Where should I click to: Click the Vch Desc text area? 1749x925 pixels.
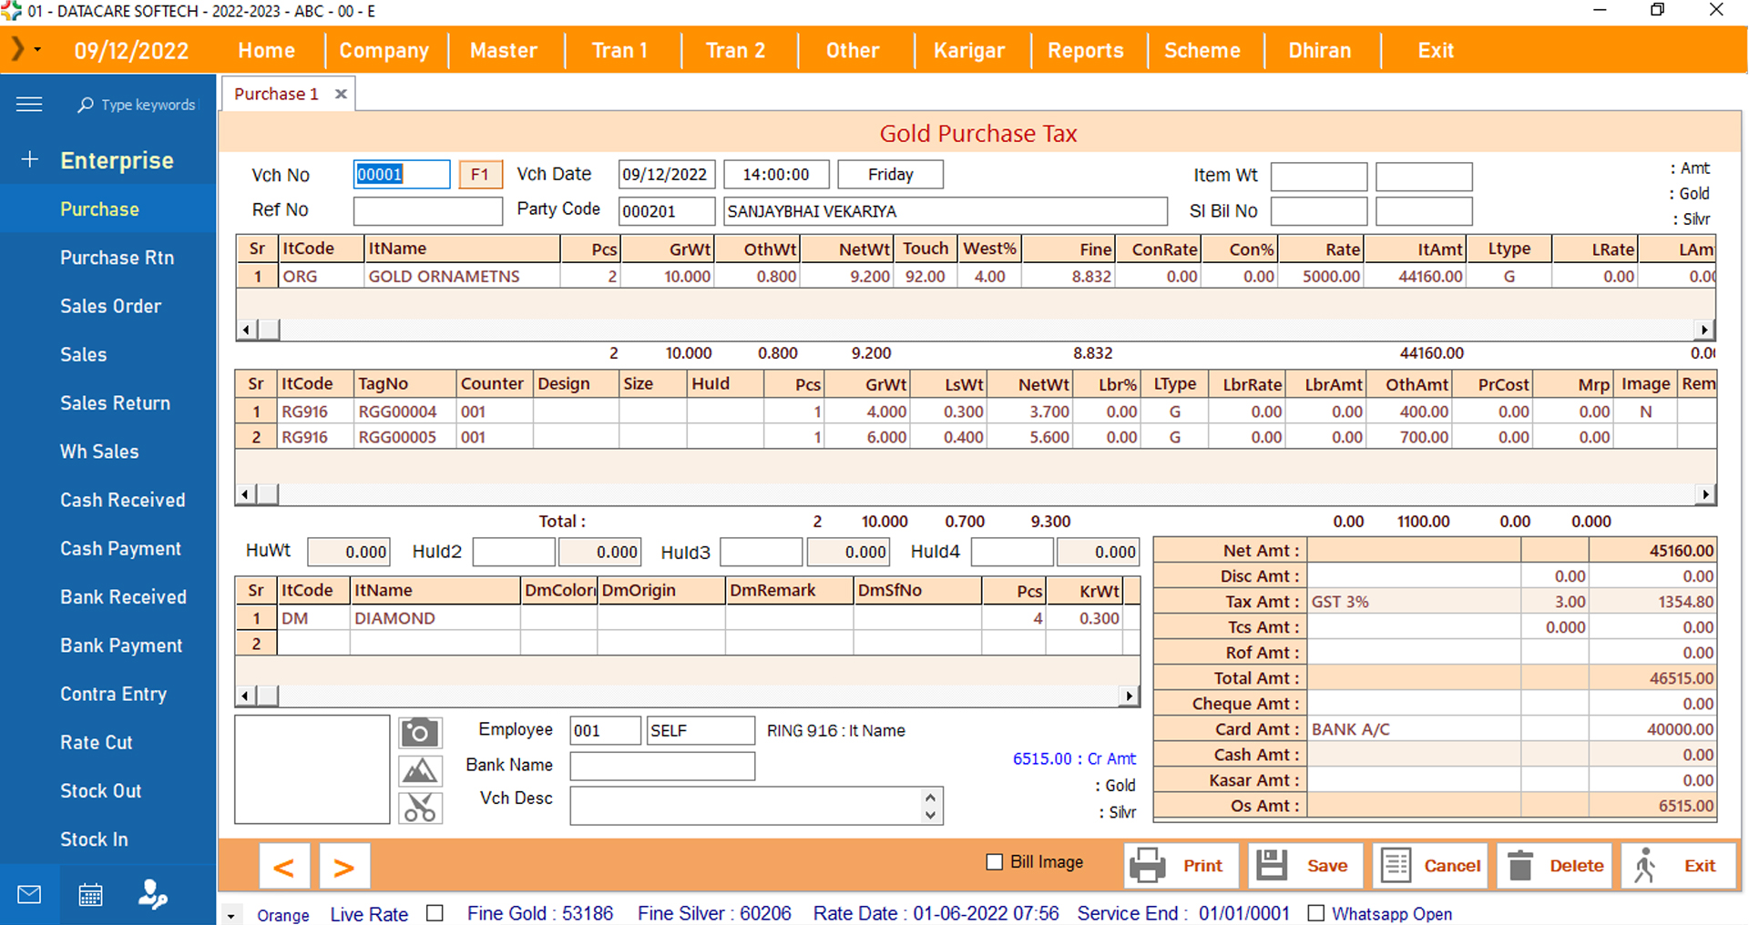coord(747,806)
